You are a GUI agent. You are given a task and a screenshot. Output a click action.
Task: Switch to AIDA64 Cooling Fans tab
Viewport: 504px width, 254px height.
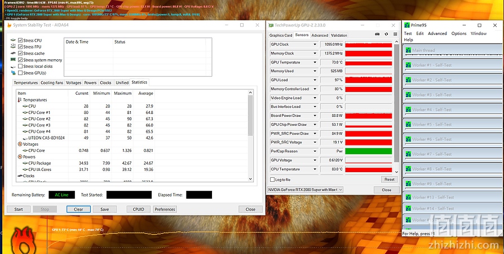(x=52, y=83)
